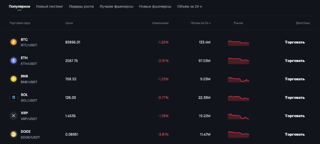Viewport: 320px width, 144px height.
Task: Open the SOL market sparkline chart
Action: [238, 98]
